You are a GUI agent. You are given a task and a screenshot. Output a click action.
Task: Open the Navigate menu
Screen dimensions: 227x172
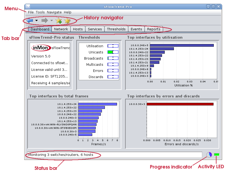(54, 12)
